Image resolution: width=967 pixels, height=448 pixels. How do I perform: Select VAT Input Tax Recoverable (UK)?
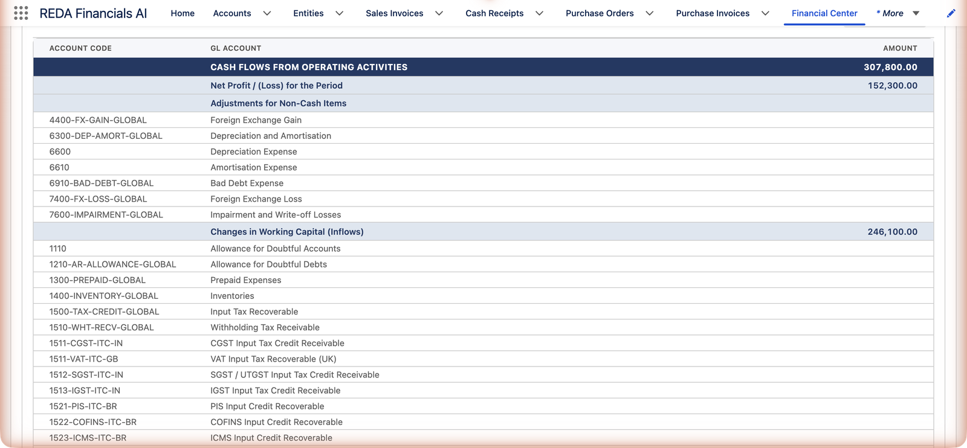pyautogui.click(x=273, y=359)
